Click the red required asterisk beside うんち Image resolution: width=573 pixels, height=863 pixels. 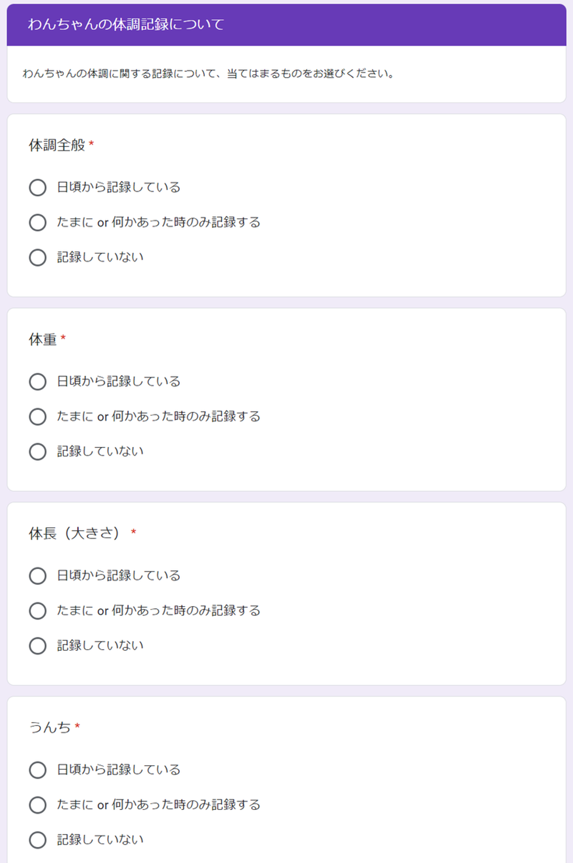(x=78, y=726)
